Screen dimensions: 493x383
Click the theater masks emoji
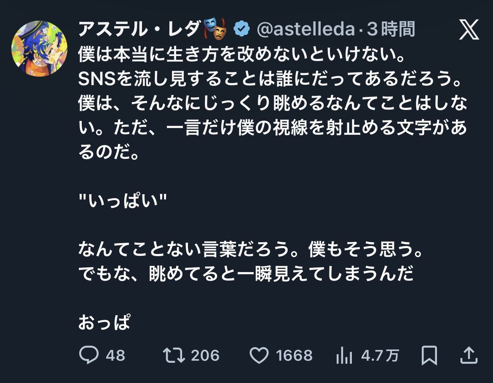click(x=216, y=29)
